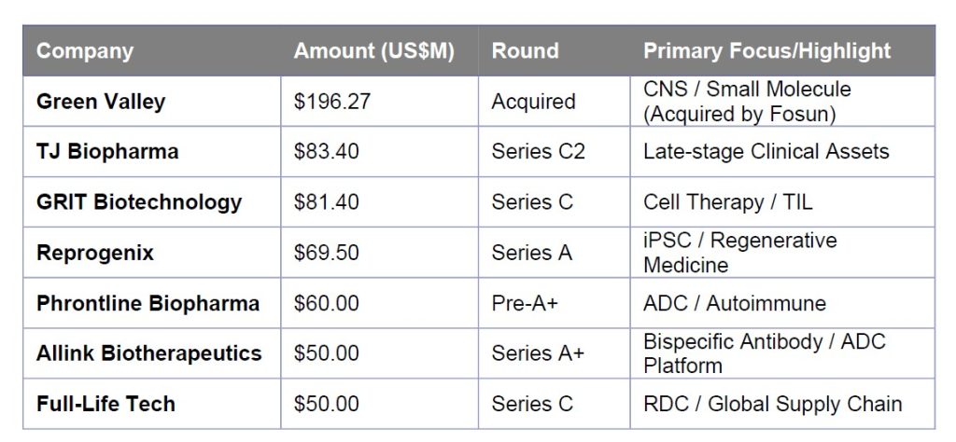This screenshot has height=442, width=956.
Task: Click the Green Valley company cell
Action: click(x=101, y=102)
